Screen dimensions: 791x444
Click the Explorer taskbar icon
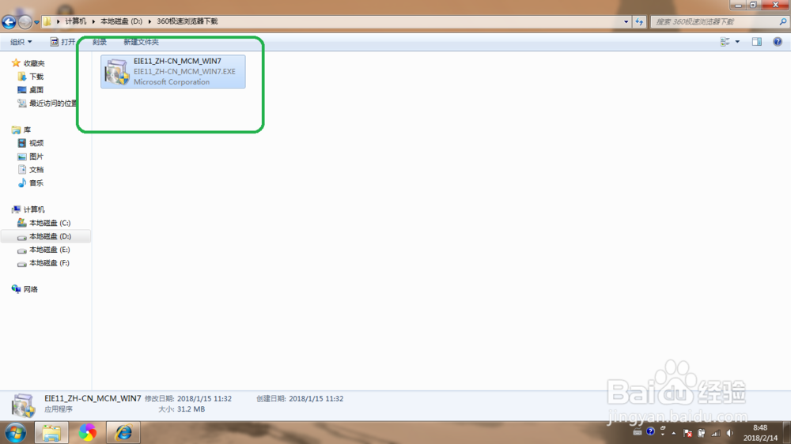click(51, 433)
